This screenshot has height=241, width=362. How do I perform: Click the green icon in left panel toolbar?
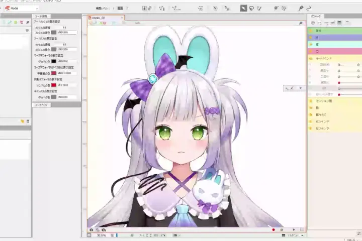click(x=16, y=23)
